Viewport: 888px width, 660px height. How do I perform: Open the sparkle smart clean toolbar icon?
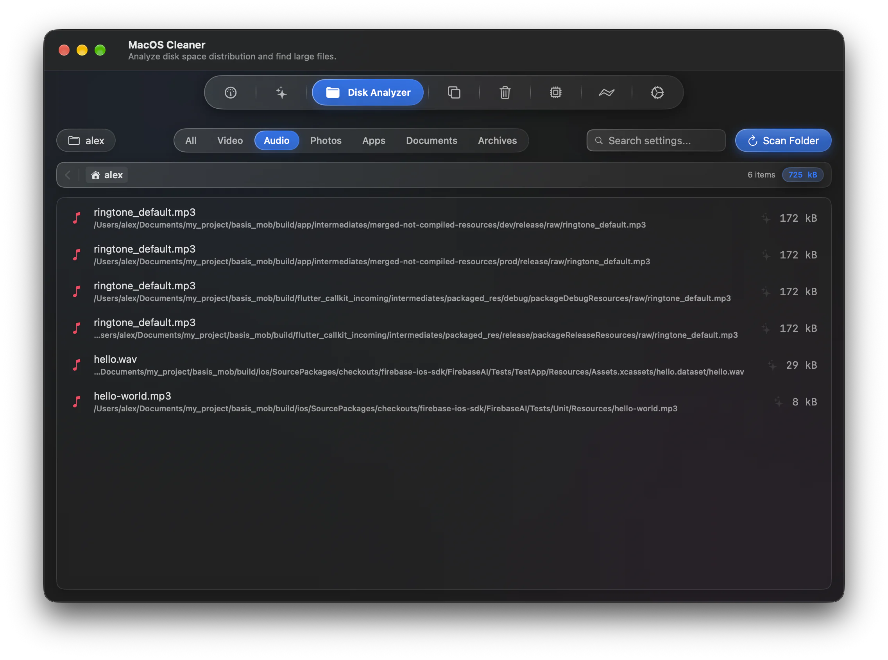point(281,93)
